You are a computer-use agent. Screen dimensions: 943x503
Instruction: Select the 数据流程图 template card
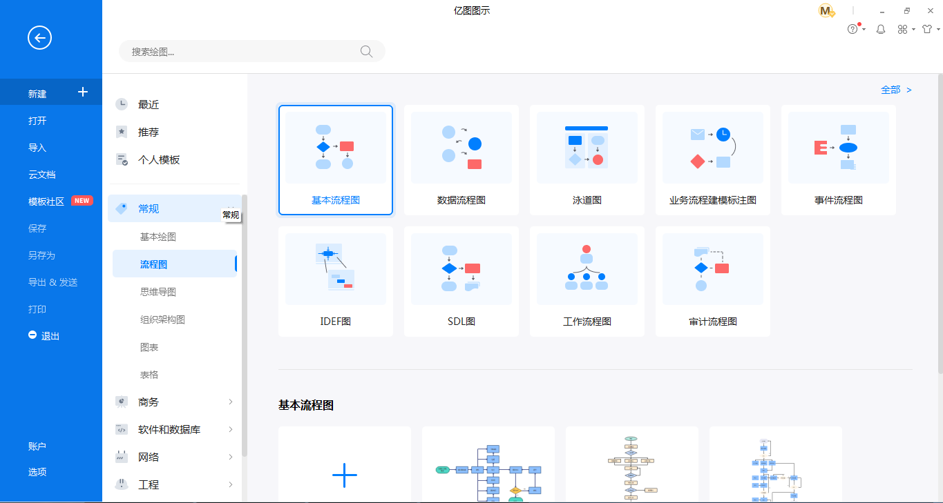[x=461, y=160]
